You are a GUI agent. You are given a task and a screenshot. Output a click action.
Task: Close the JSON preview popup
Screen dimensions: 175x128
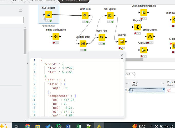tap(122, 55)
